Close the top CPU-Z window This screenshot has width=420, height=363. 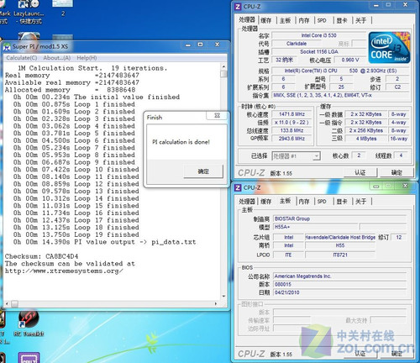click(405, 5)
